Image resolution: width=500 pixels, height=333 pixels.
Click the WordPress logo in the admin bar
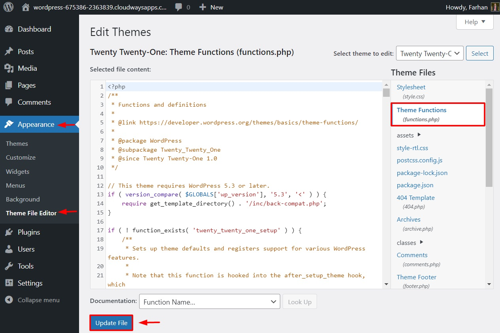(8, 7)
